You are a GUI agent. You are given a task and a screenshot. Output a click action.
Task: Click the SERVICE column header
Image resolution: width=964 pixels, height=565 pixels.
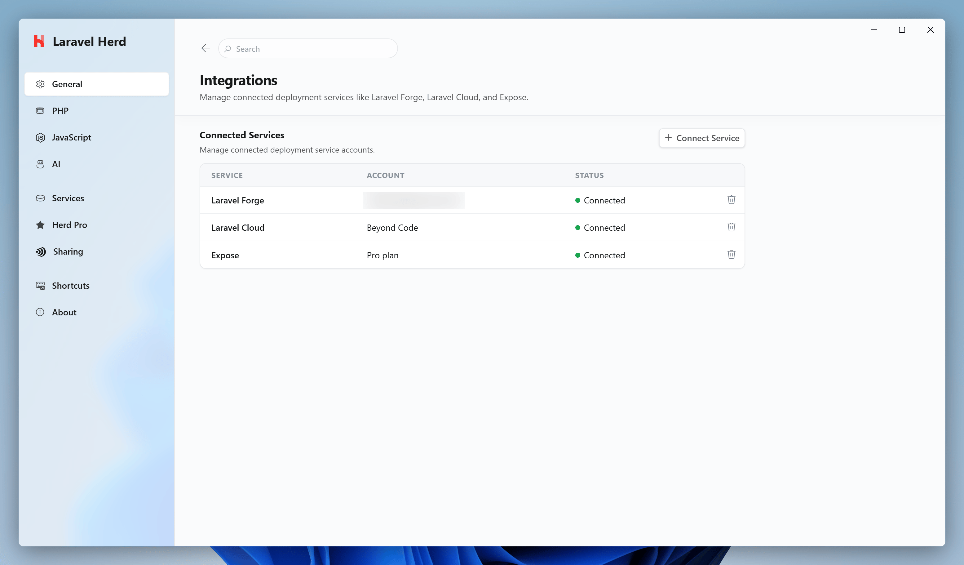pos(227,175)
